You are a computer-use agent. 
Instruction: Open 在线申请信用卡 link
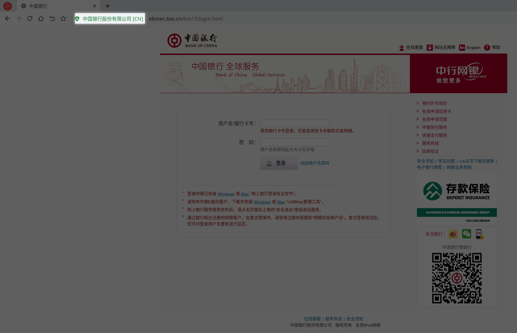[437, 111]
